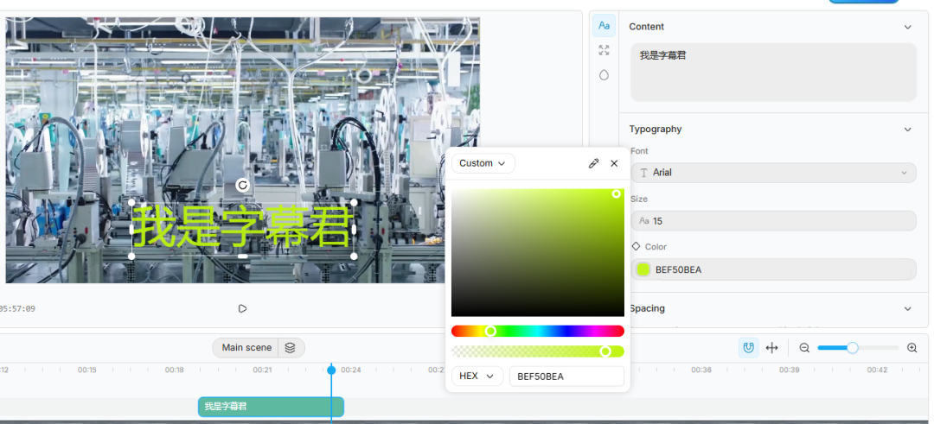Click the hex input in the color picker

[566, 377]
